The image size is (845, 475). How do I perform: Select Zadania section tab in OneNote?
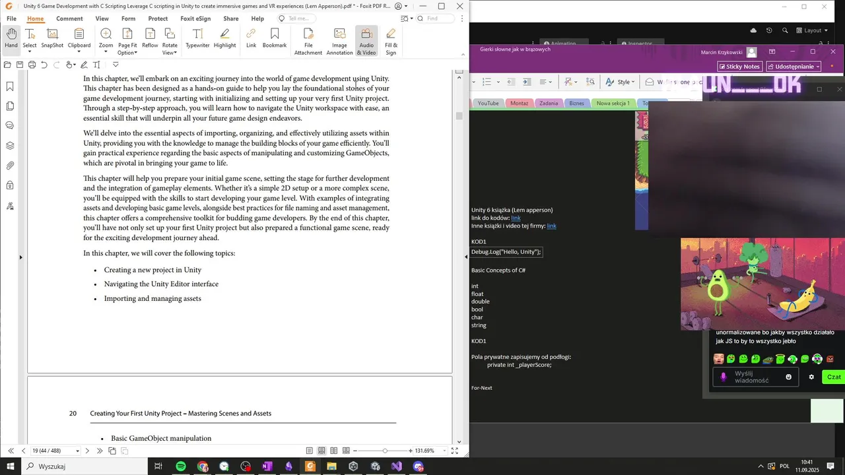coord(549,103)
